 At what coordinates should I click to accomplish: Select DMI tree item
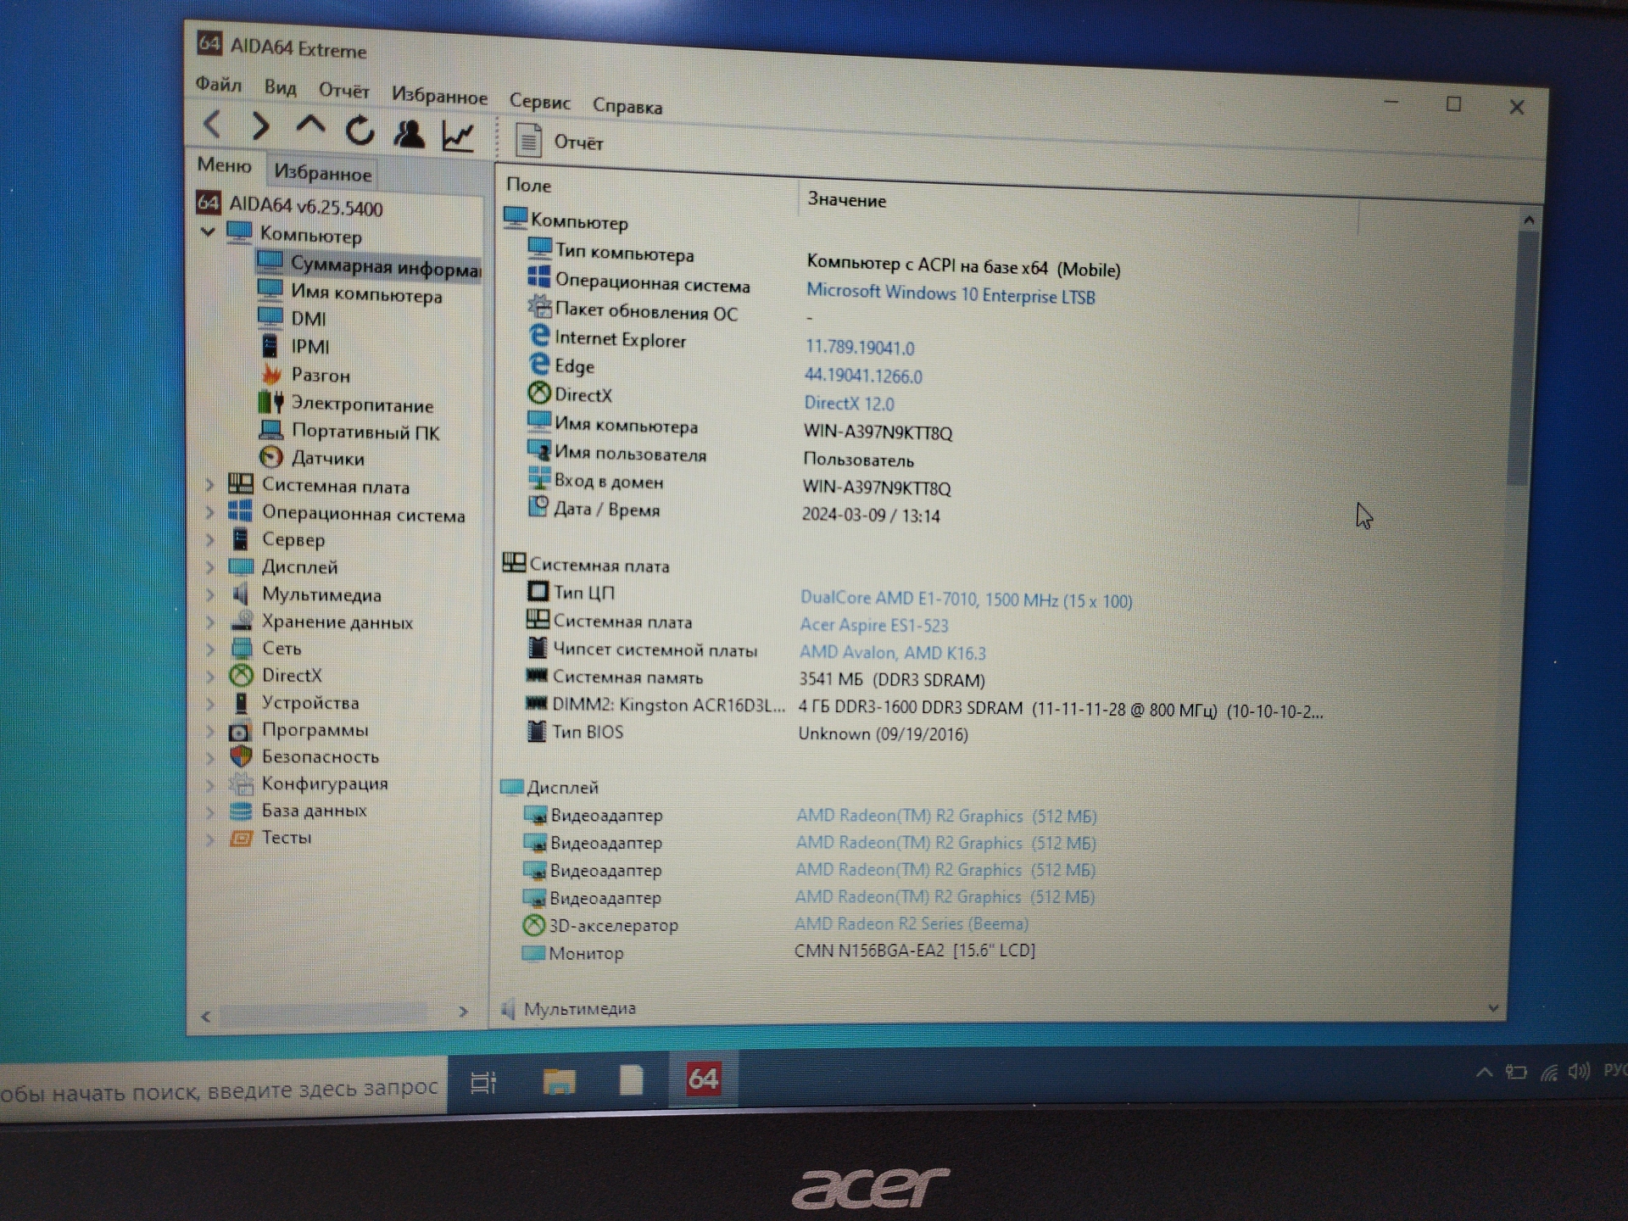click(308, 319)
